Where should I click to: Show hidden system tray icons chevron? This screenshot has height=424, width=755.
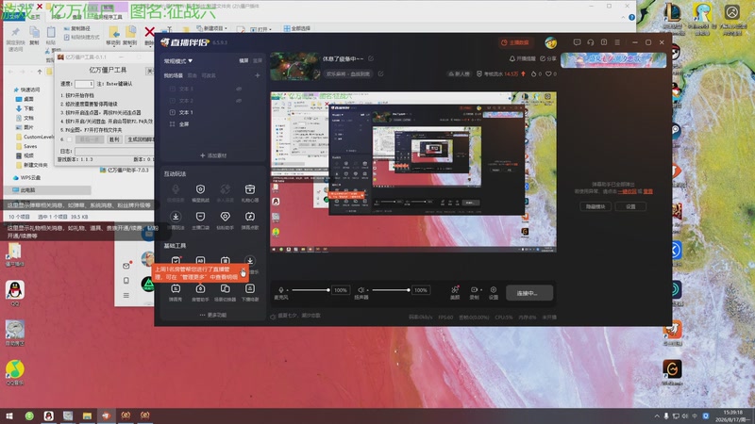pos(657,416)
